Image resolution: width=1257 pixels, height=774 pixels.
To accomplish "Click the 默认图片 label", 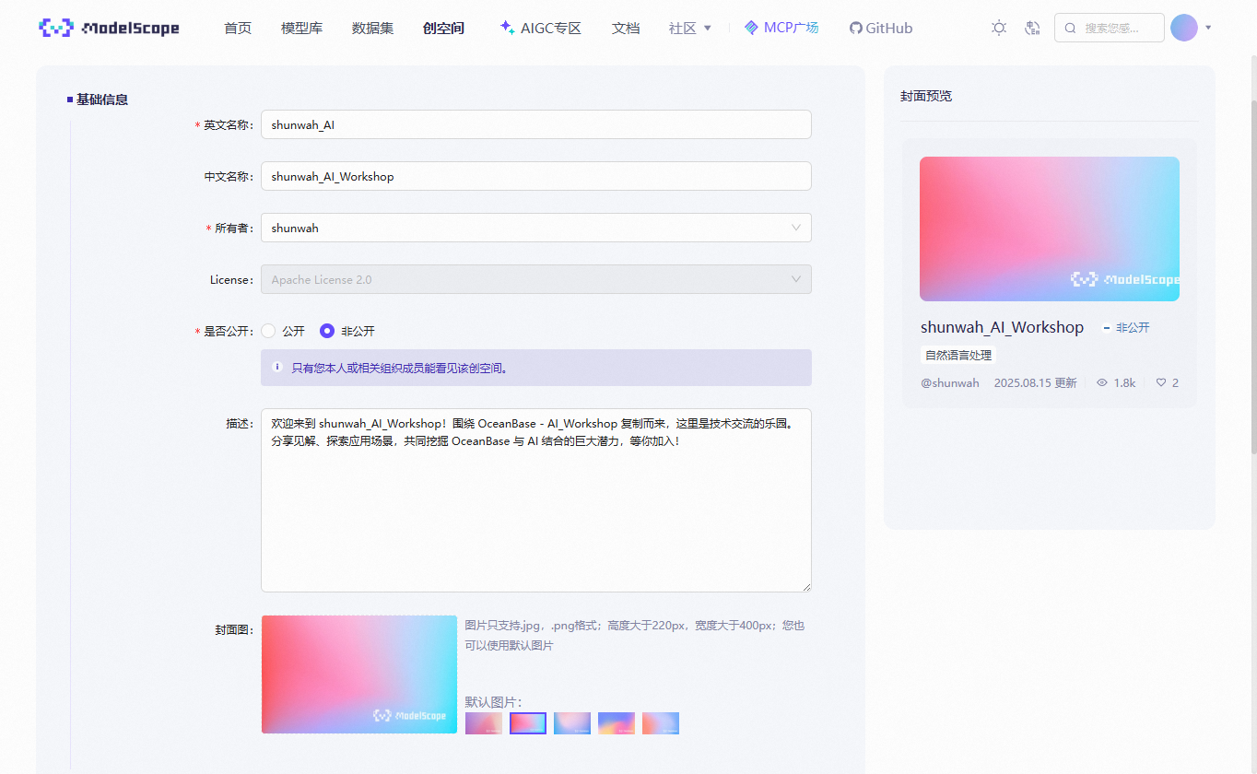I will click(494, 702).
